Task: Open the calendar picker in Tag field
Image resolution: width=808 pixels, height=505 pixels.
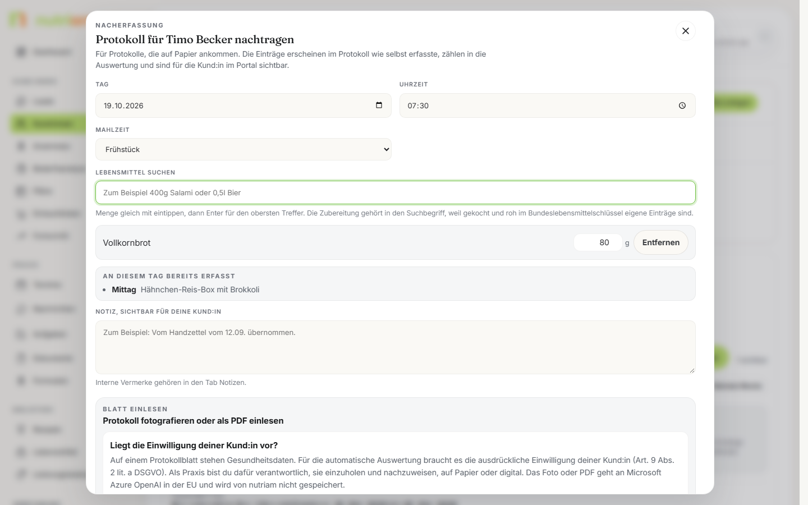Action: pos(379,105)
